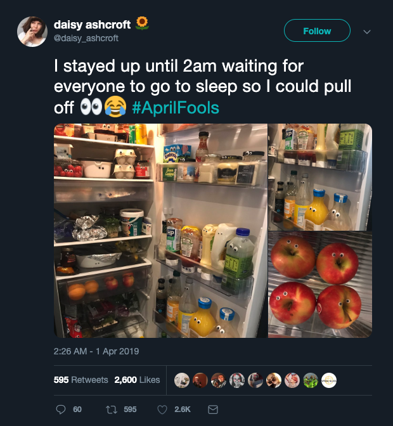Open the fridge door bottles photo

pos(320,177)
